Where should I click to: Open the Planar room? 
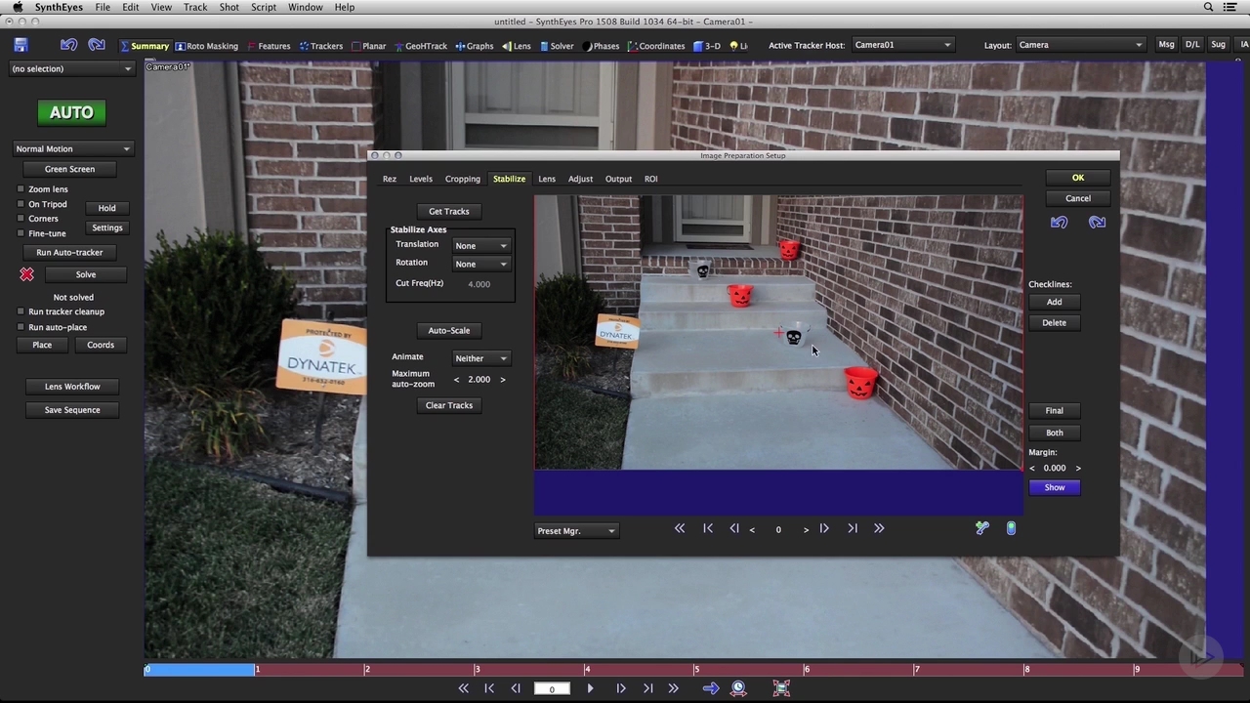click(x=368, y=46)
